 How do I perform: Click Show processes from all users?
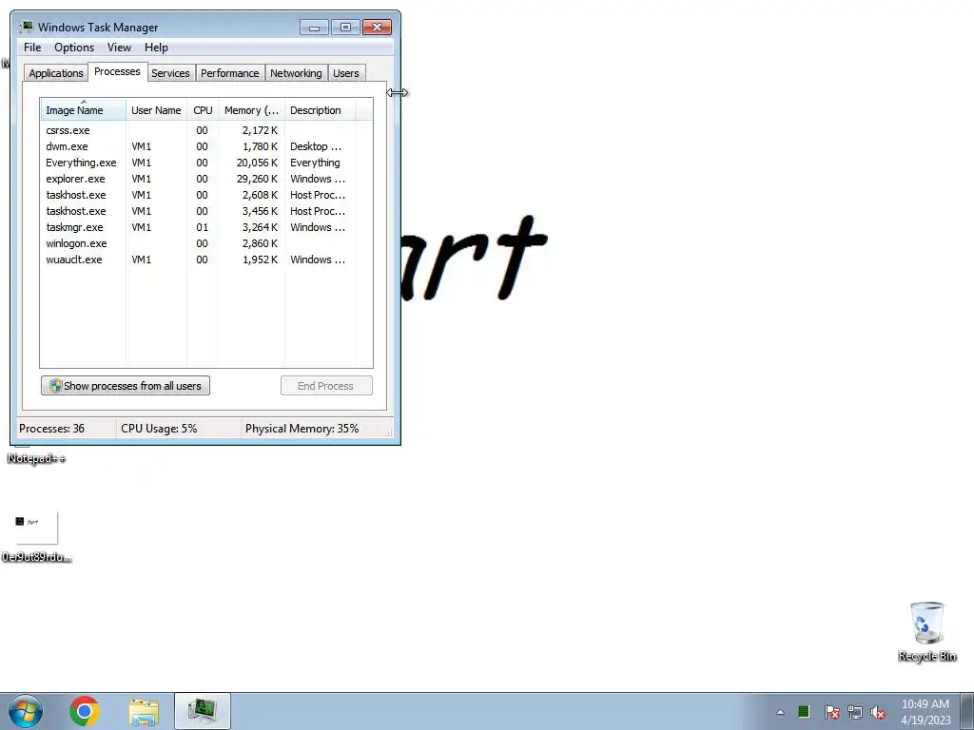[126, 386]
